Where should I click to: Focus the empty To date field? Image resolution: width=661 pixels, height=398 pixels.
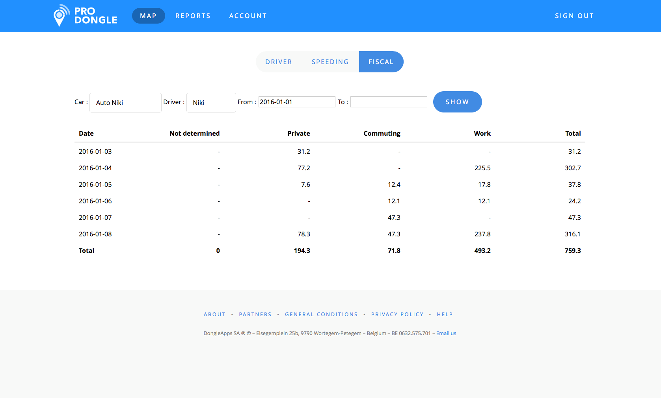[x=389, y=102]
